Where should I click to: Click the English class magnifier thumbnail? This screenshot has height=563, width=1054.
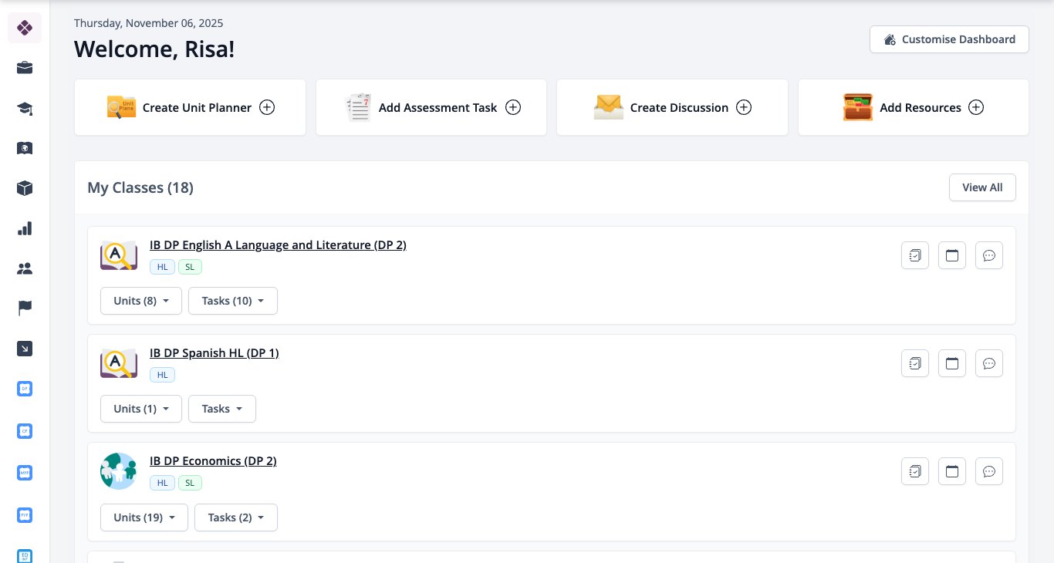(x=119, y=255)
